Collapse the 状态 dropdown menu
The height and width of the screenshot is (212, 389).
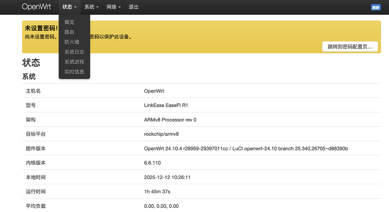(70, 7)
